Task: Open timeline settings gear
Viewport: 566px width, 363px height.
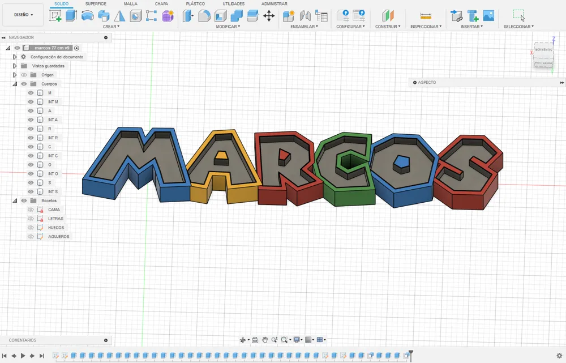Action: click(x=559, y=356)
